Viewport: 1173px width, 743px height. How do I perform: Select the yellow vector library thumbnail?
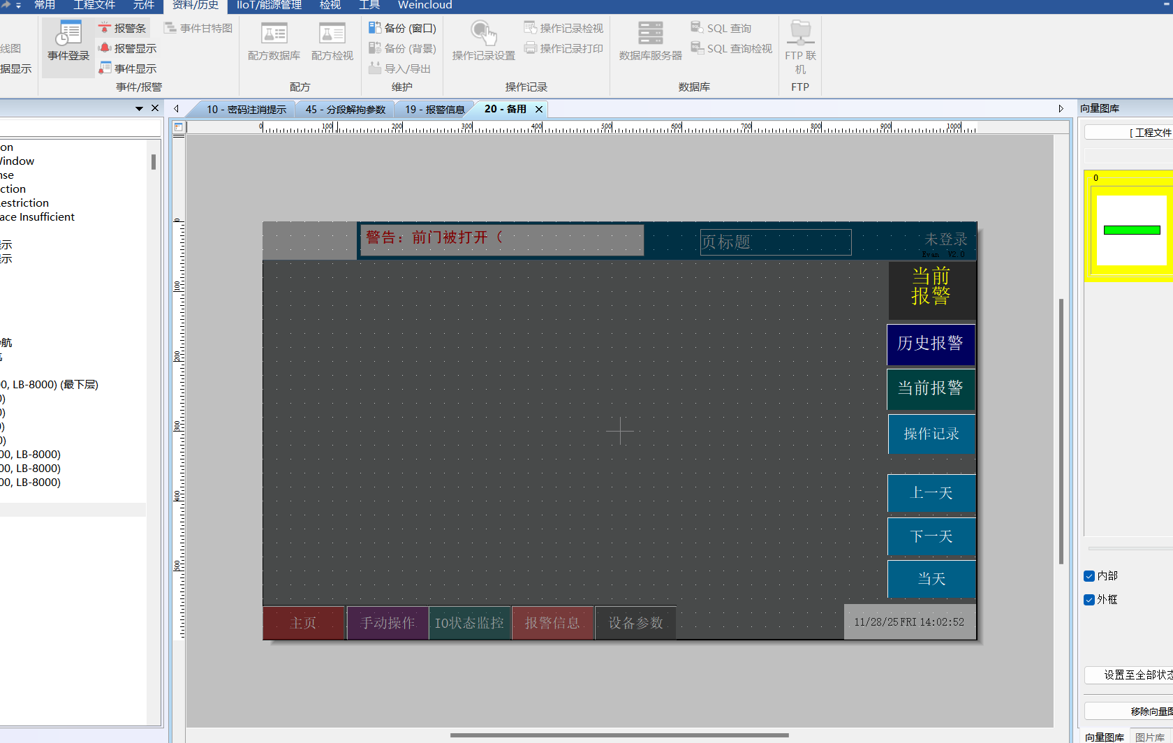tap(1131, 227)
